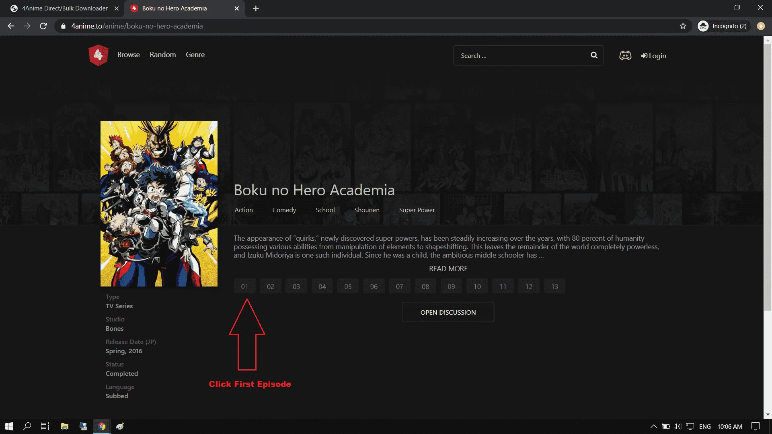This screenshot has width=772, height=434.
Task: Click the Boku no Hero Academia title
Action: (x=314, y=190)
